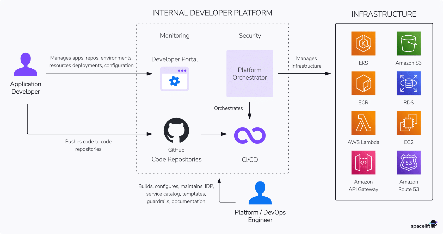The width and height of the screenshot is (443, 234).
Task: Click the AWS Lambda icon
Action: point(363,123)
